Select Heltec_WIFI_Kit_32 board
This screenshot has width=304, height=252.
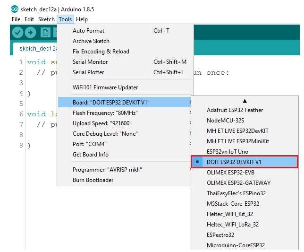(245, 214)
